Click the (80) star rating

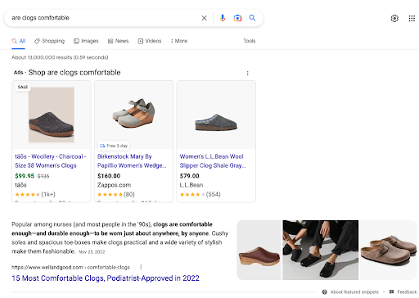click(x=116, y=194)
